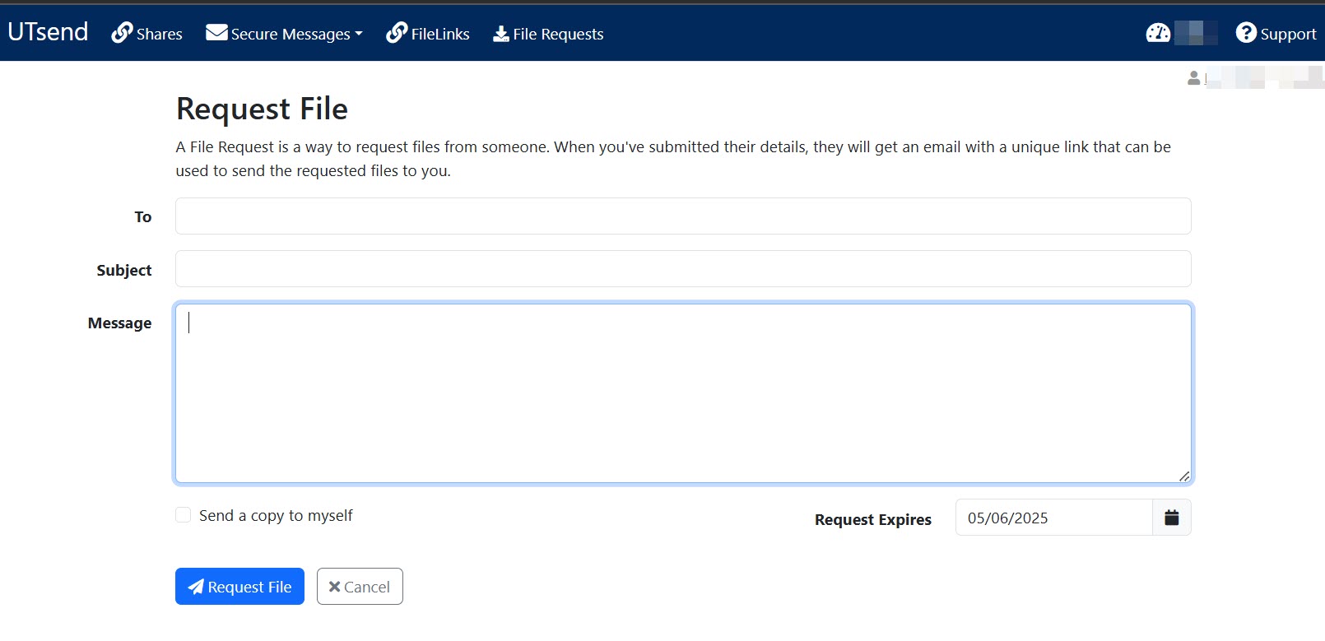Click inside the Message text area

[682, 393]
